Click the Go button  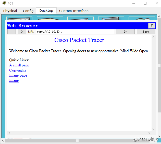[125, 32]
